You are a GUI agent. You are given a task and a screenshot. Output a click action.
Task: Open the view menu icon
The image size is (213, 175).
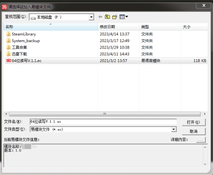point(122,17)
